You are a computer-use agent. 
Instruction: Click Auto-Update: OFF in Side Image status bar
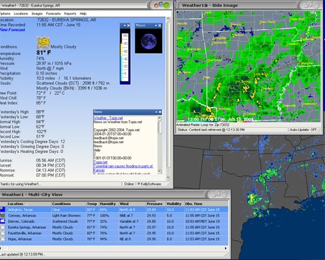coord(303,130)
